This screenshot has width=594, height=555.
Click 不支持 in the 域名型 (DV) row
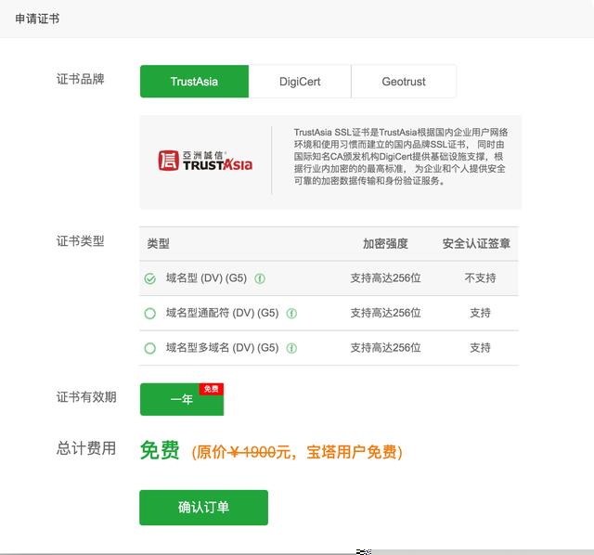click(480, 278)
